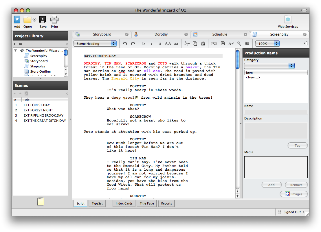Select scene EXT.FOREST.NIGHT
Screen dimensions: 321x232
[41, 110]
